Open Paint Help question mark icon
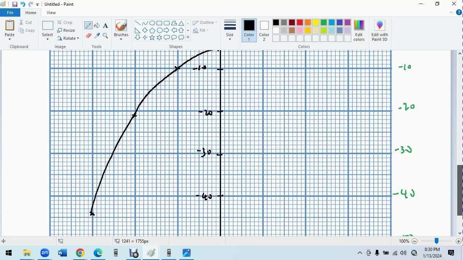The height and width of the screenshot is (260, 463). pyautogui.click(x=459, y=13)
